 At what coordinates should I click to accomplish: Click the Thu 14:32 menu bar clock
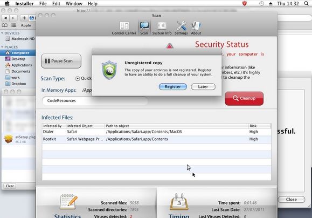pyautogui.click(x=288, y=4)
